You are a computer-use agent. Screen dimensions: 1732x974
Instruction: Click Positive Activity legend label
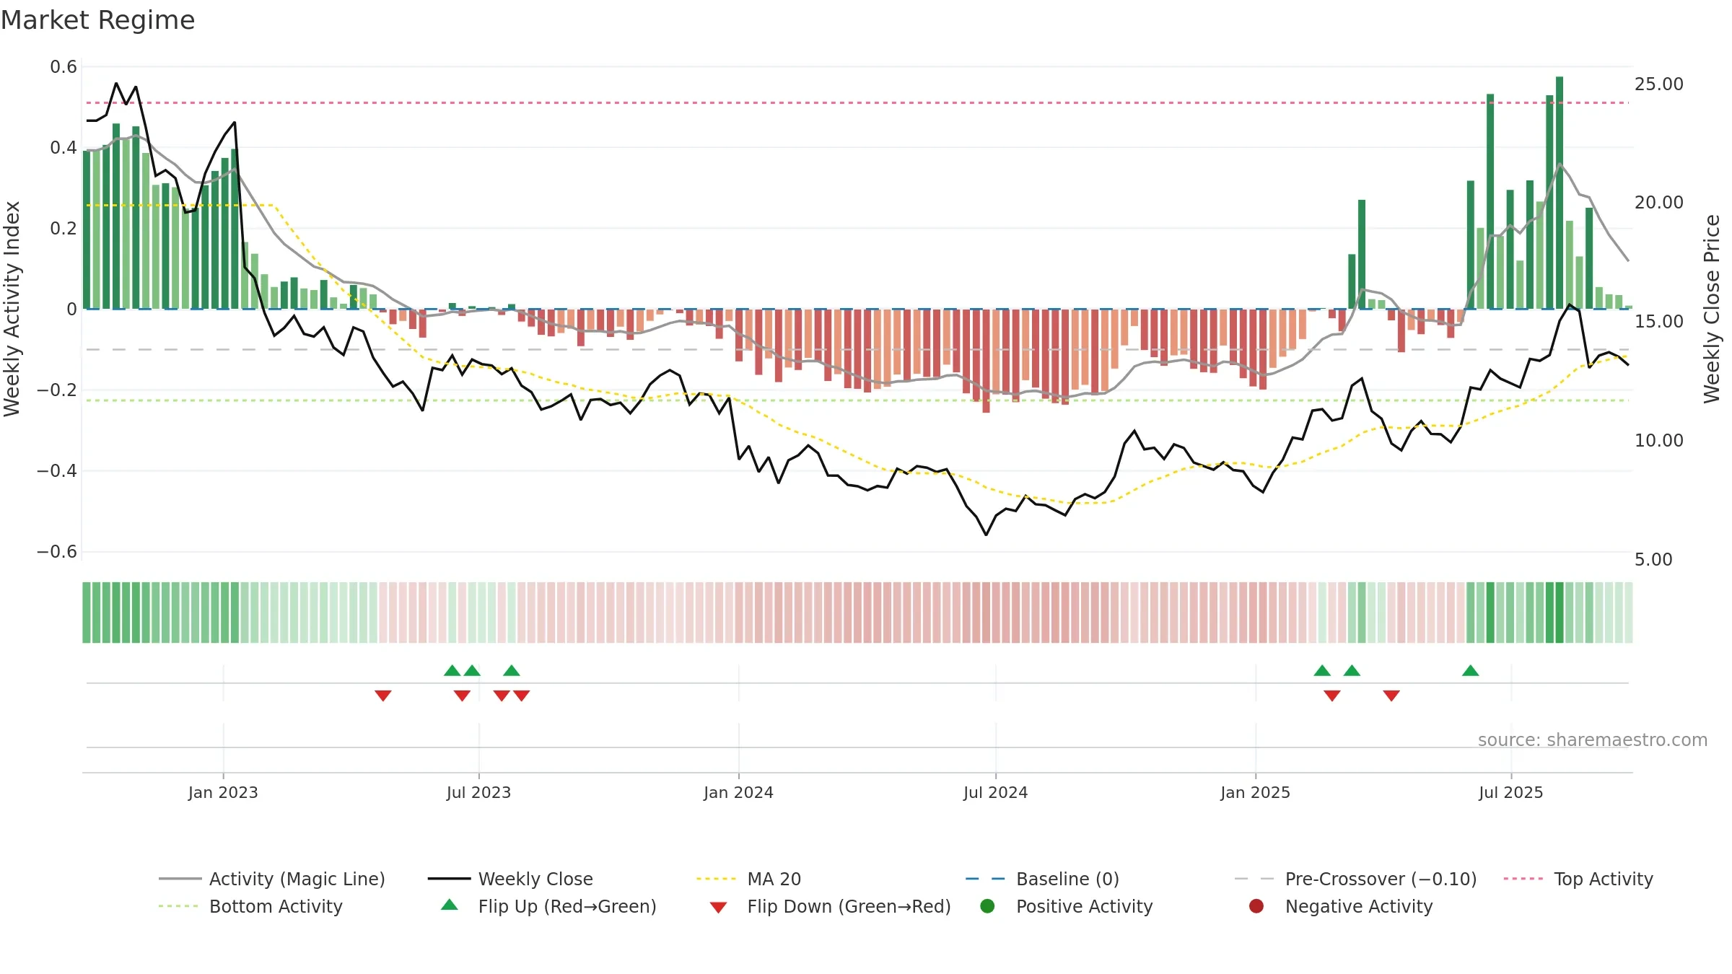pyautogui.click(x=1084, y=906)
